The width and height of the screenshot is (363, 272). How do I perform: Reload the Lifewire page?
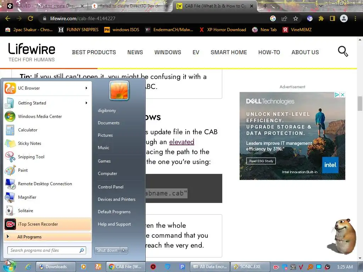[30, 18]
